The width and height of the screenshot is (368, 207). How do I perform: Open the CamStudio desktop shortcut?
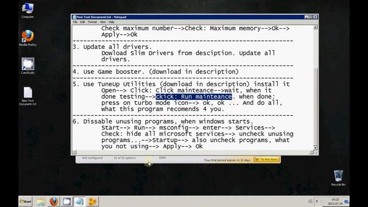pos(28,66)
